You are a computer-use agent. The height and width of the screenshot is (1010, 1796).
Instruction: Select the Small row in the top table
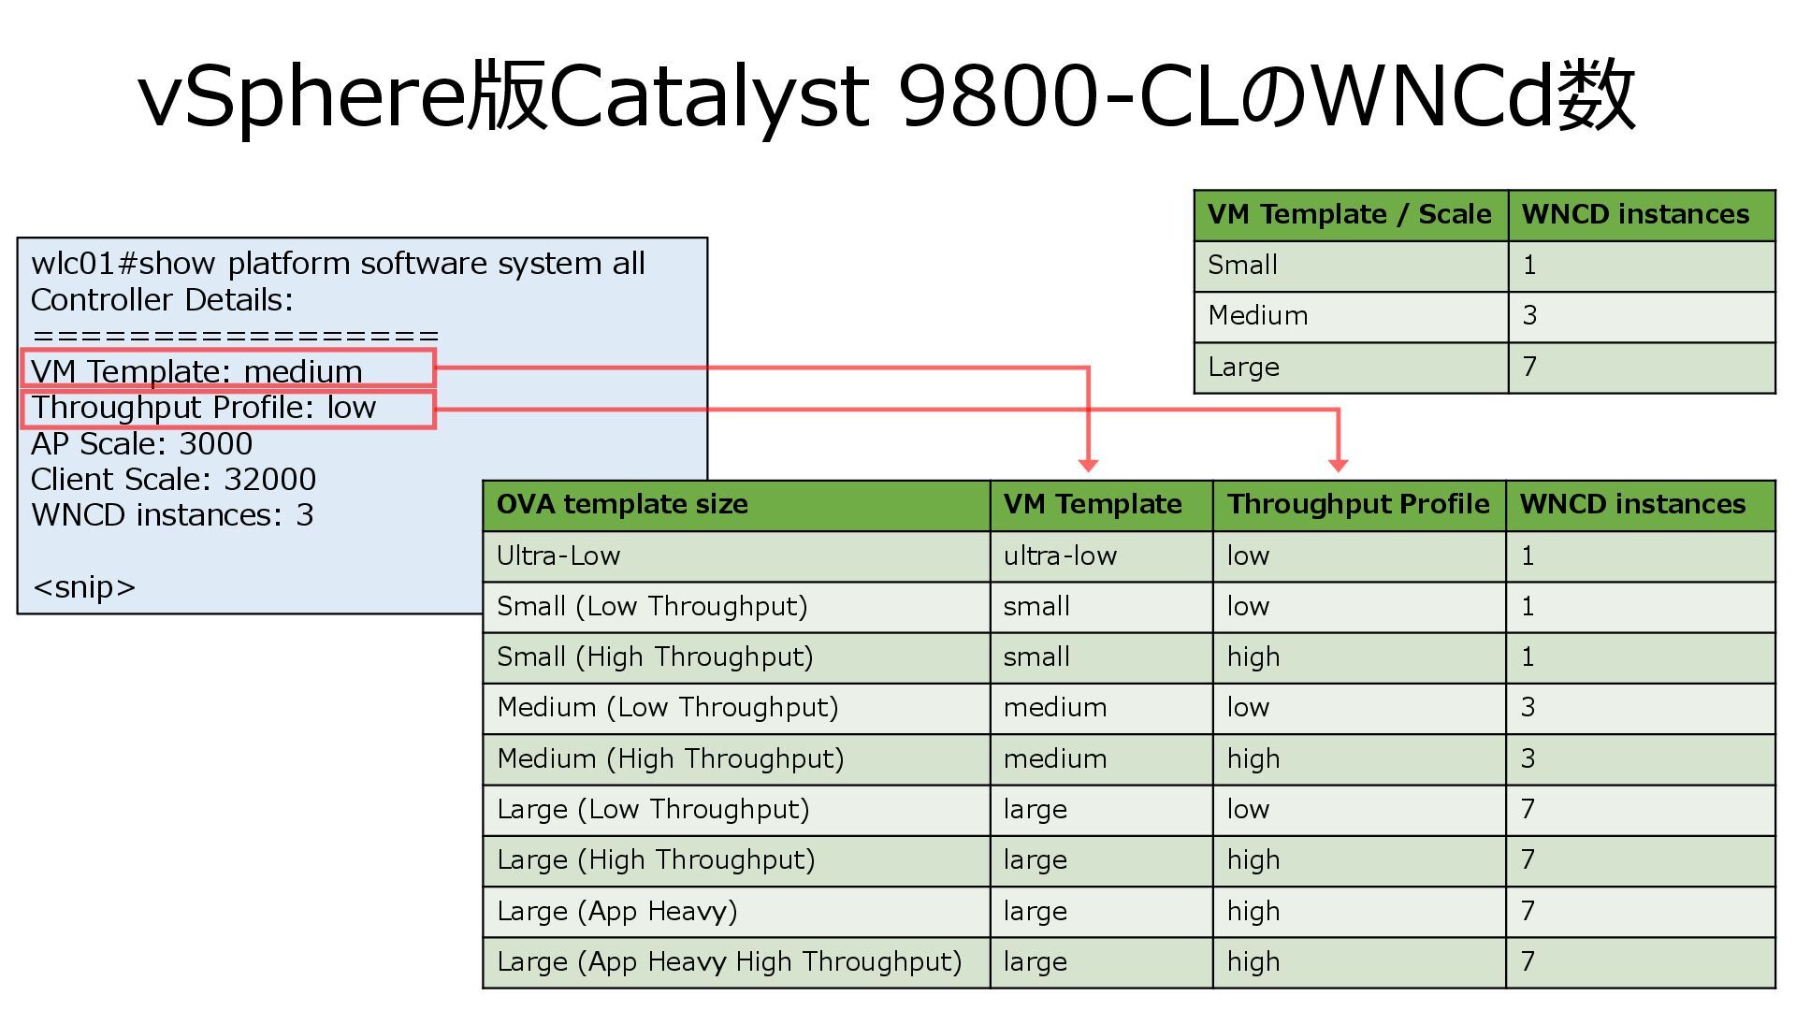(x=1242, y=266)
